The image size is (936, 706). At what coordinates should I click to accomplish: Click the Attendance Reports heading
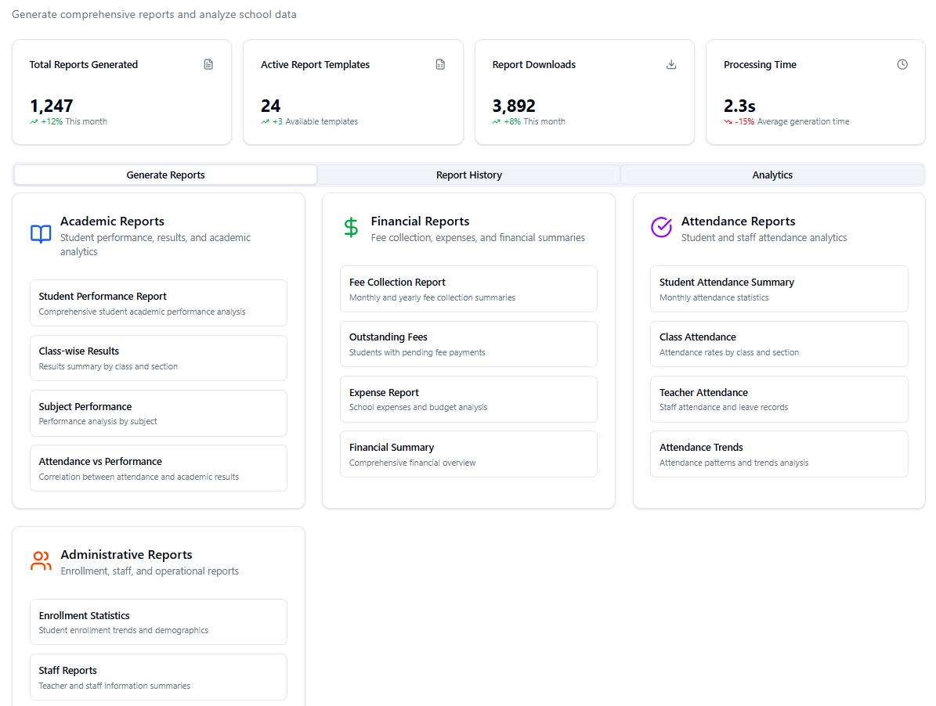[739, 222]
